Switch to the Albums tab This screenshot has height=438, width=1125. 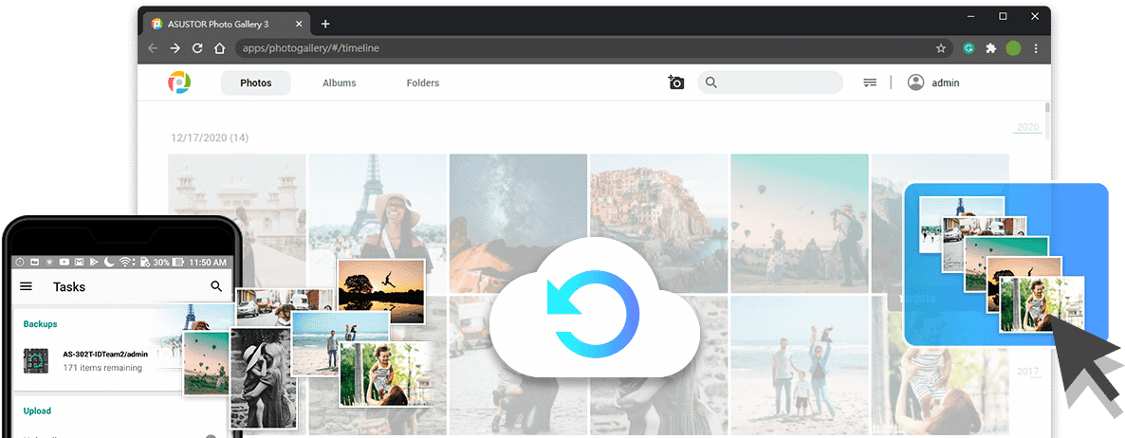point(340,83)
